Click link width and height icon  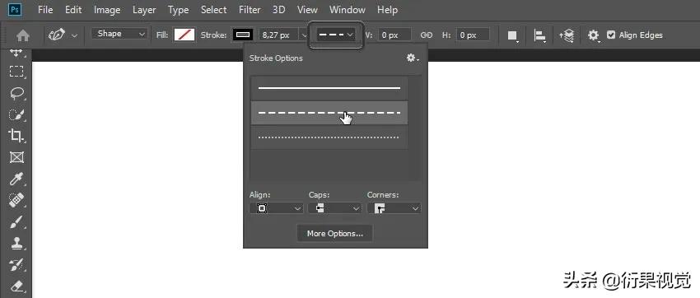pos(427,35)
